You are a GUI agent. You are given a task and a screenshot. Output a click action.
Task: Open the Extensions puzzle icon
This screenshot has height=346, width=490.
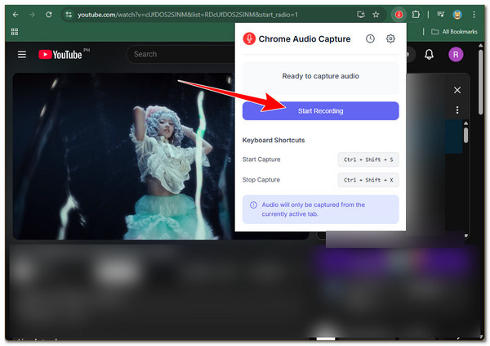point(416,15)
